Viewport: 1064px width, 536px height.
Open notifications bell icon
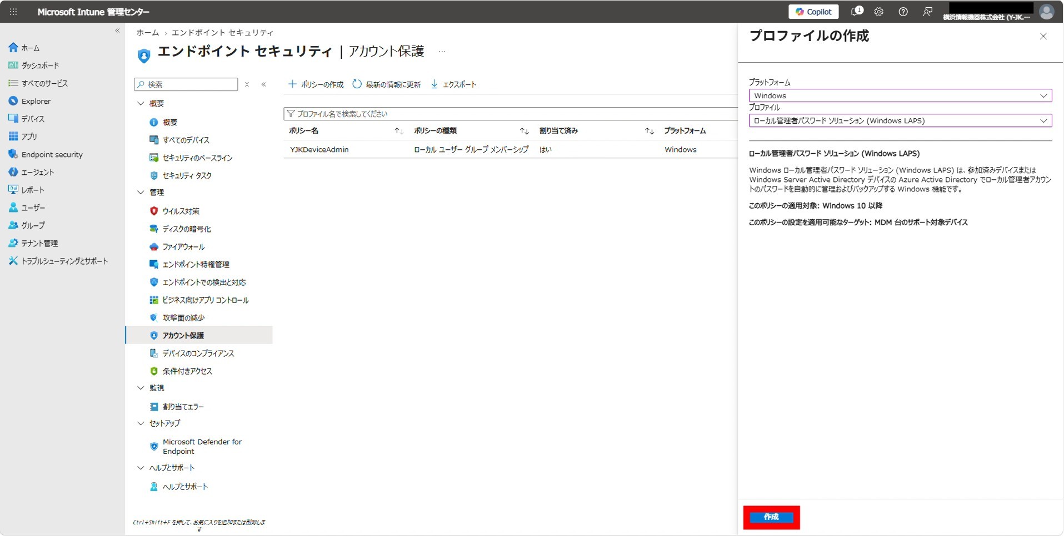coord(856,12)
